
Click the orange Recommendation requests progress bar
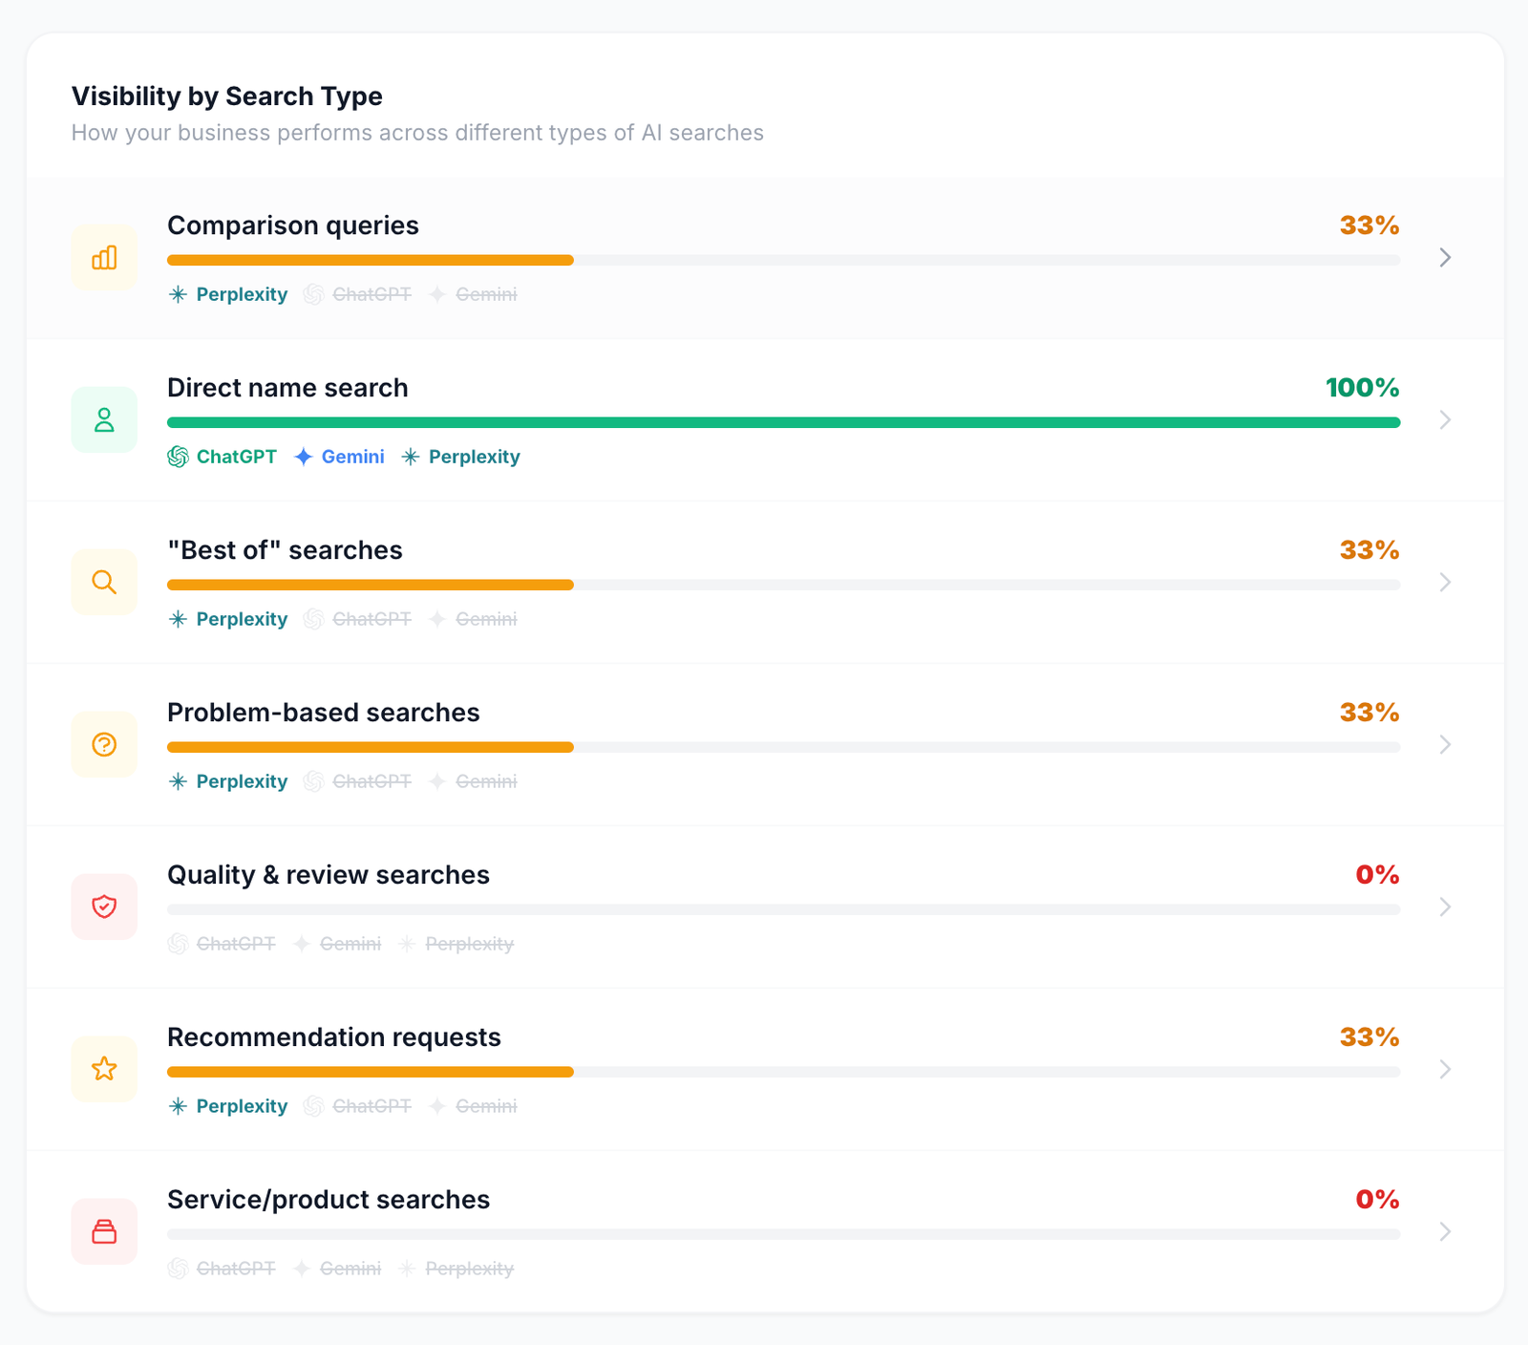pos(371,1072)
